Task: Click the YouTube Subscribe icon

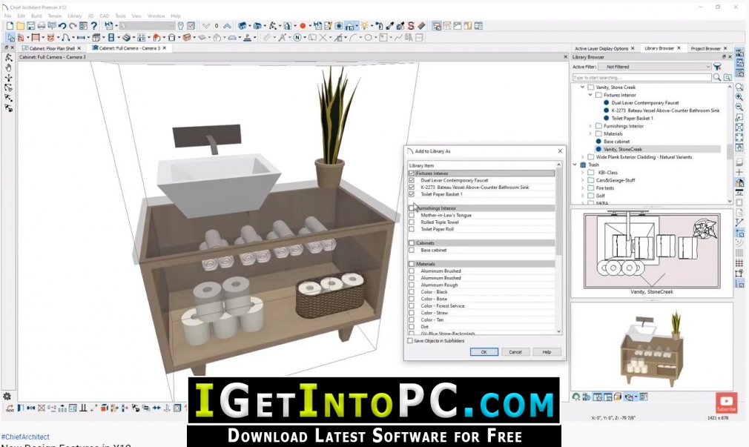Action: [726, 402]
